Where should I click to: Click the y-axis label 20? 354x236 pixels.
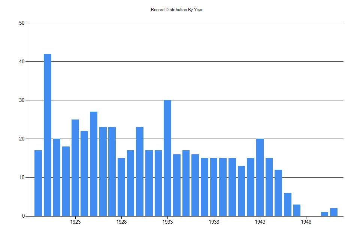(22, 139)
